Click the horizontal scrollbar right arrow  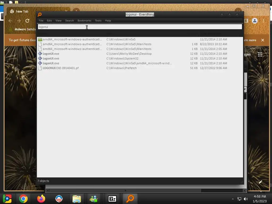pos(244,190)
